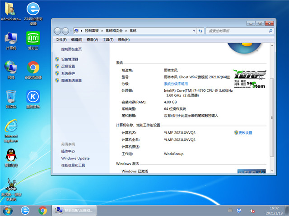
Task: Launch the 爱奇艺 desktop icon
Action: pos(33,41)
